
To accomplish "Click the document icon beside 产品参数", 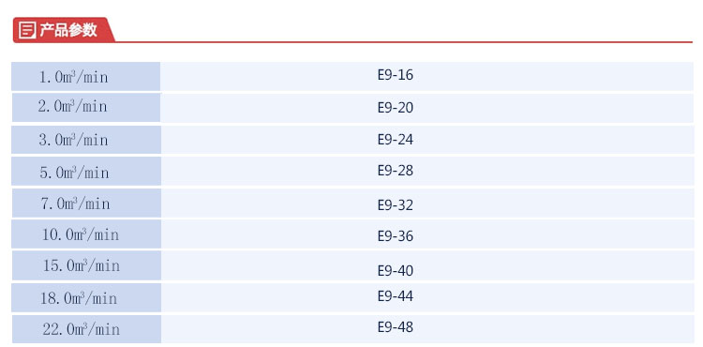I will click(27, 31).
